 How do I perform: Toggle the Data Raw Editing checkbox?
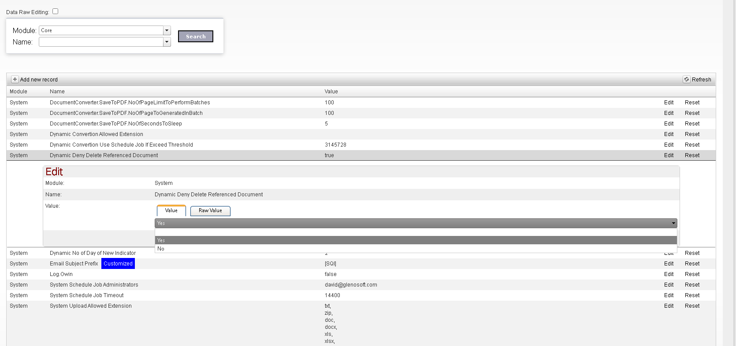[x=56, y=11]
